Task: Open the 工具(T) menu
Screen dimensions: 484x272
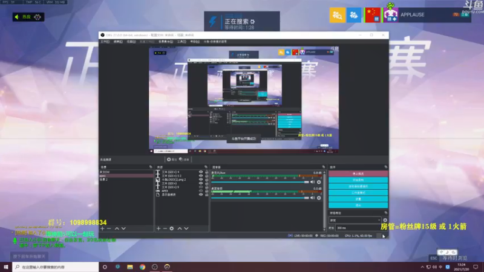Action: point(181,42)
